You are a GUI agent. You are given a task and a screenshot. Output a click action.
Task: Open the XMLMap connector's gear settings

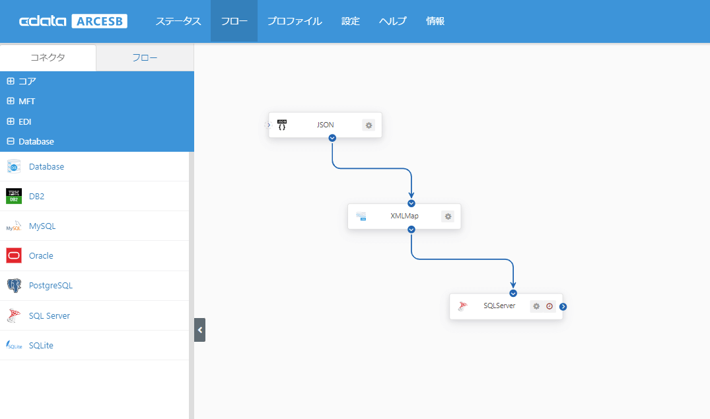click(448, 216)
